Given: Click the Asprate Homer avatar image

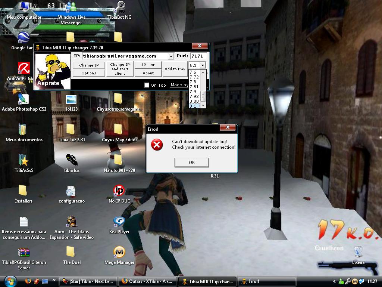Looking at the screenshot, I should 53,71.
